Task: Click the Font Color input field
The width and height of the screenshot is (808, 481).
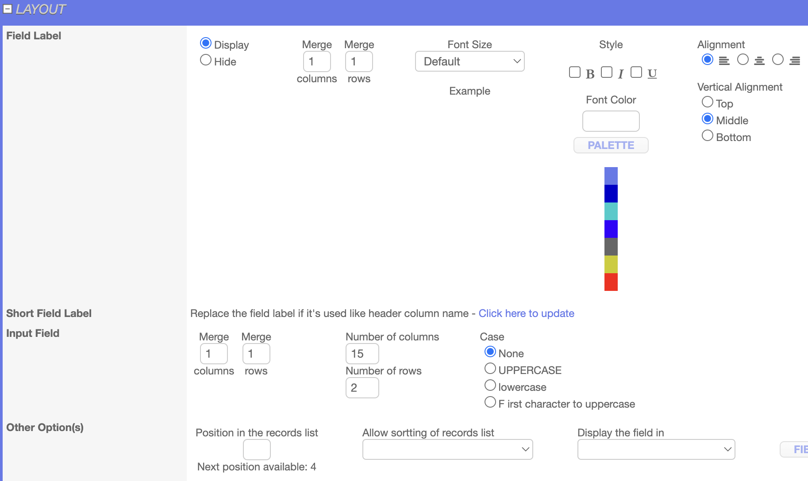Action: pos(611,121)
